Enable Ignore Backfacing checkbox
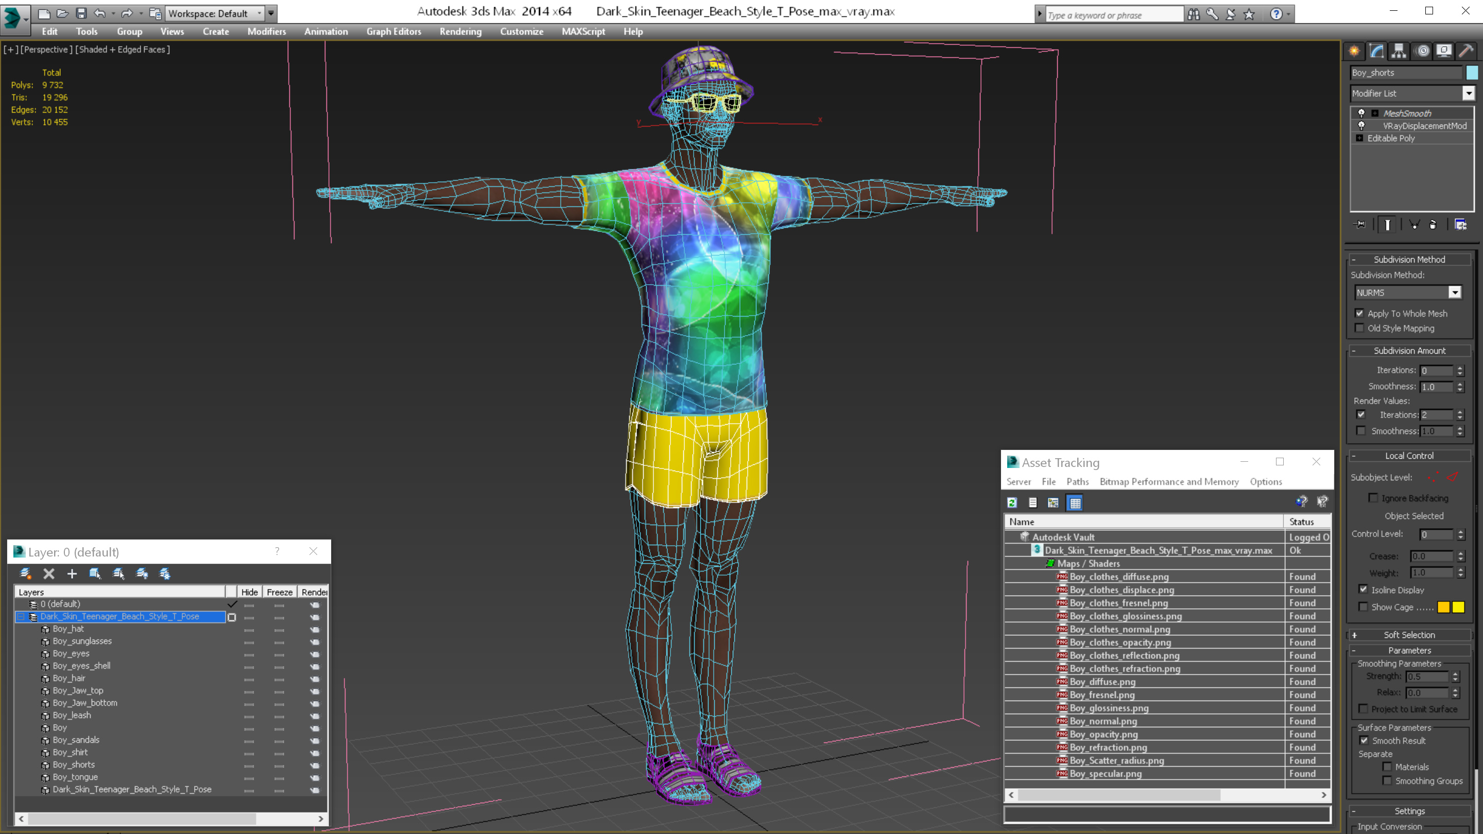 [x=1373, y=498]
